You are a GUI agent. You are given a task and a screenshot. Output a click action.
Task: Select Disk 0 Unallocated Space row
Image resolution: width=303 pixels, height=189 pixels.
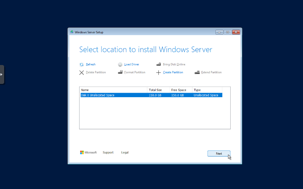tap(114, 95)
